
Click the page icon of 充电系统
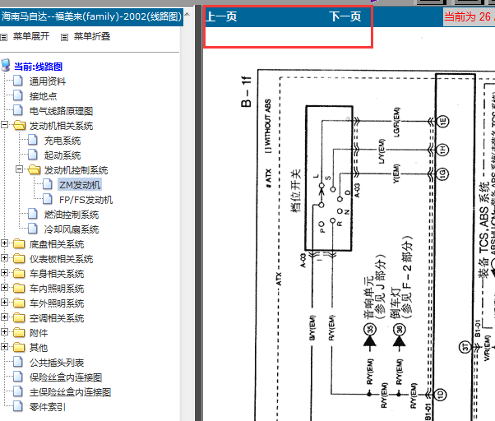(33, 140)
